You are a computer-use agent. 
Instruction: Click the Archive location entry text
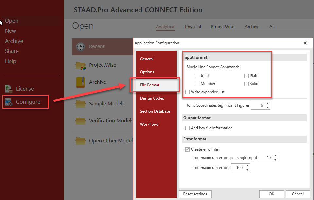pyautogui.click(x=98, y=82)
